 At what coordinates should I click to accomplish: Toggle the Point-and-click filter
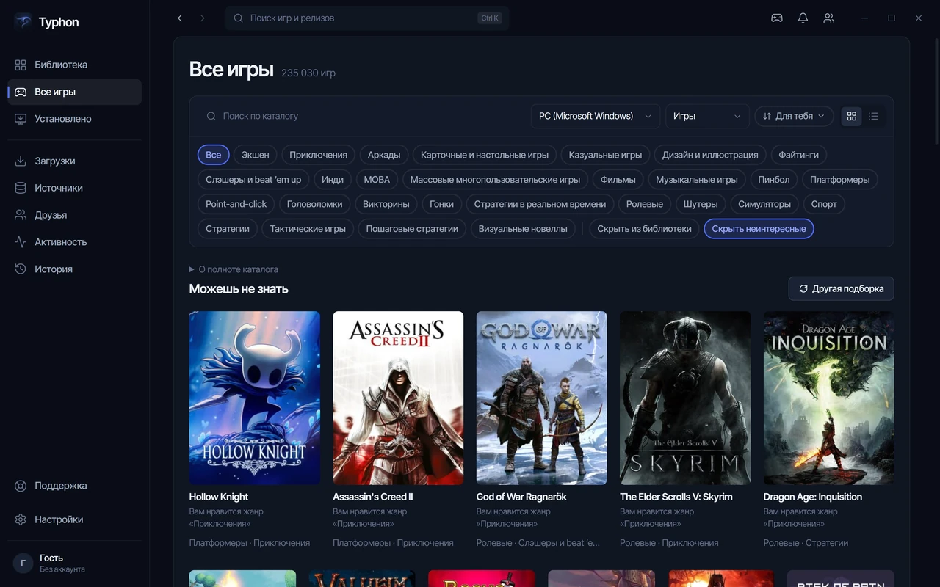coord(236,204)
